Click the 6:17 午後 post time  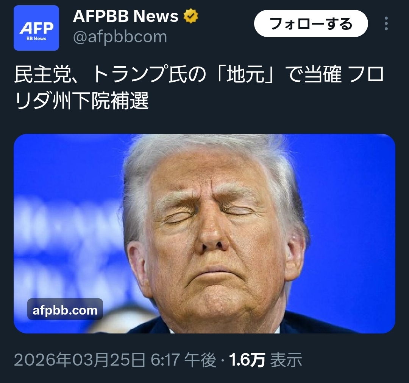pos(183,360)
